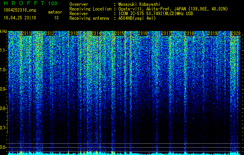
Task: Click the 'meteor' count label
Action: (x=55, y=12)
